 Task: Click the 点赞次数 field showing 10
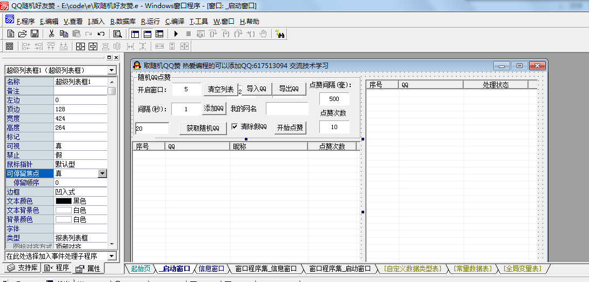(334, 127)
